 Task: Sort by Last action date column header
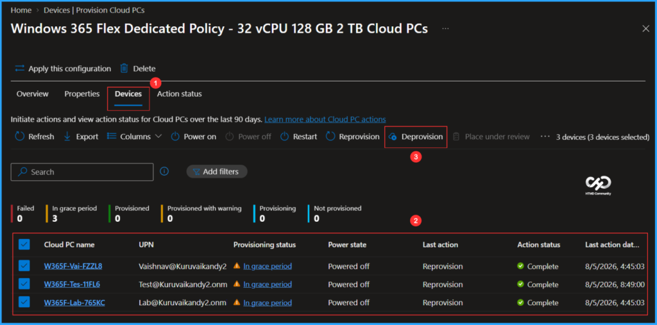click(x=612, y=245)
